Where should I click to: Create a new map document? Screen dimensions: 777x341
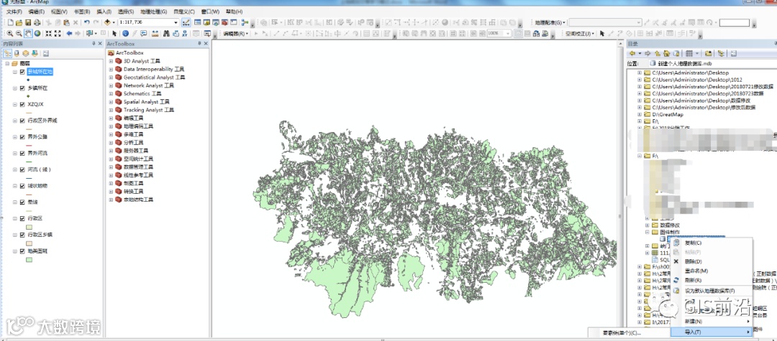click(x=12, y=22)
